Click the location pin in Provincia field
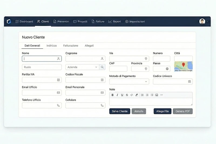The width and height of the screenshot is (216, 144). point(146,69)
